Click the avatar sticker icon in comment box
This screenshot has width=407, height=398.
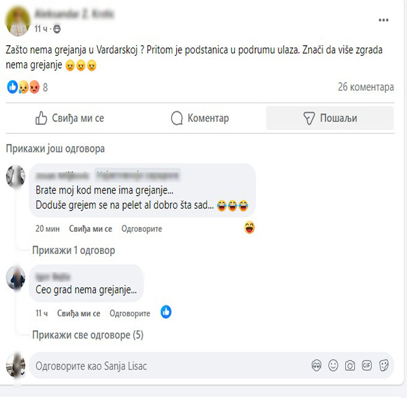[x=317, y=366]
